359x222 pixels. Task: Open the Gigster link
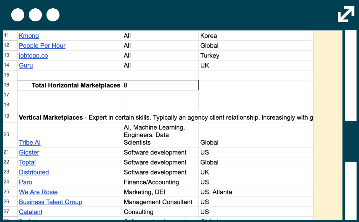tap(29, 153)
